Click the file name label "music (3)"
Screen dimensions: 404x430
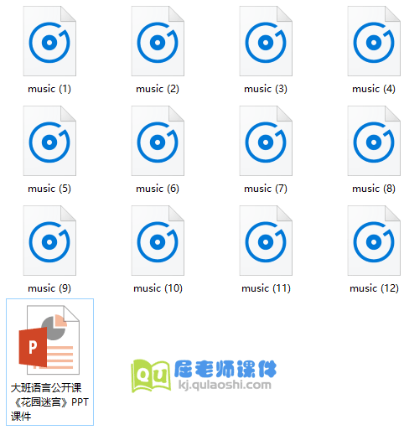tap(266, 89)
